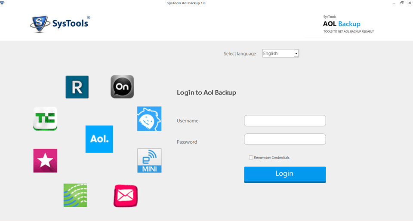Click the AOL Backup product title
This screenshot has height=221, width=413.
[342, 24]
